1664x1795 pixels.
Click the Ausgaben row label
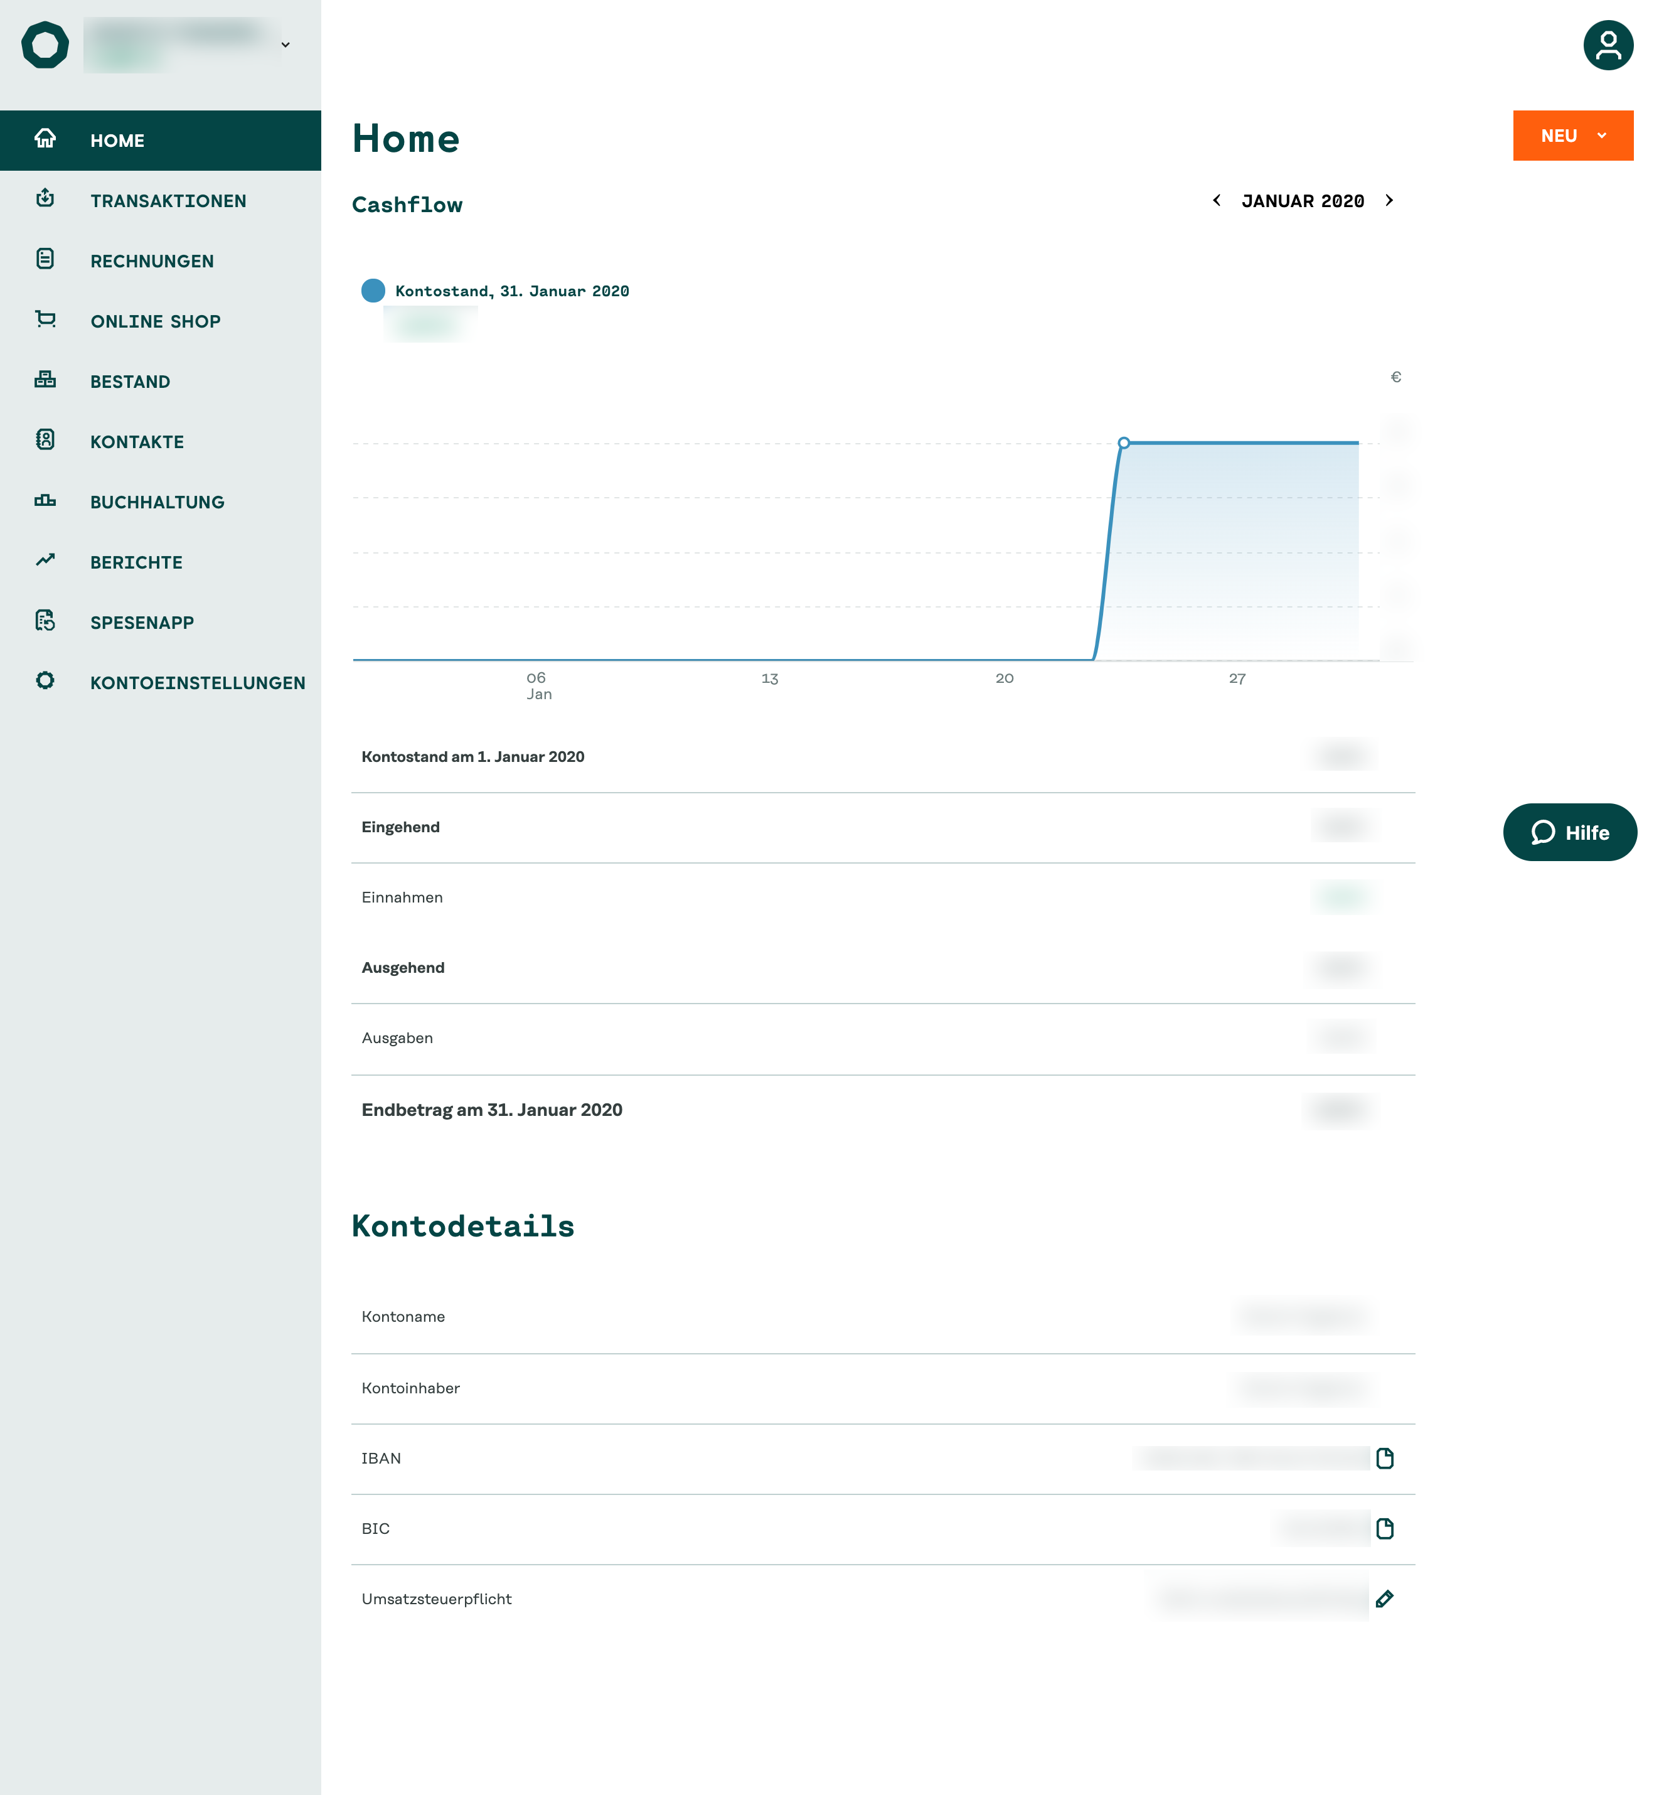[397, 1037]
